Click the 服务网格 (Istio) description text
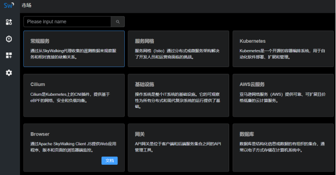The width and height of the screenshot is (336, 175). point(177,54)
